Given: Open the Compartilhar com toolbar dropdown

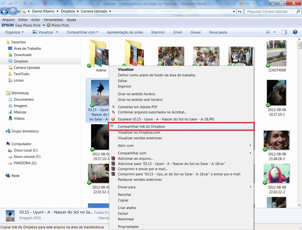Looking at the screenshot, I should (83, 32).
